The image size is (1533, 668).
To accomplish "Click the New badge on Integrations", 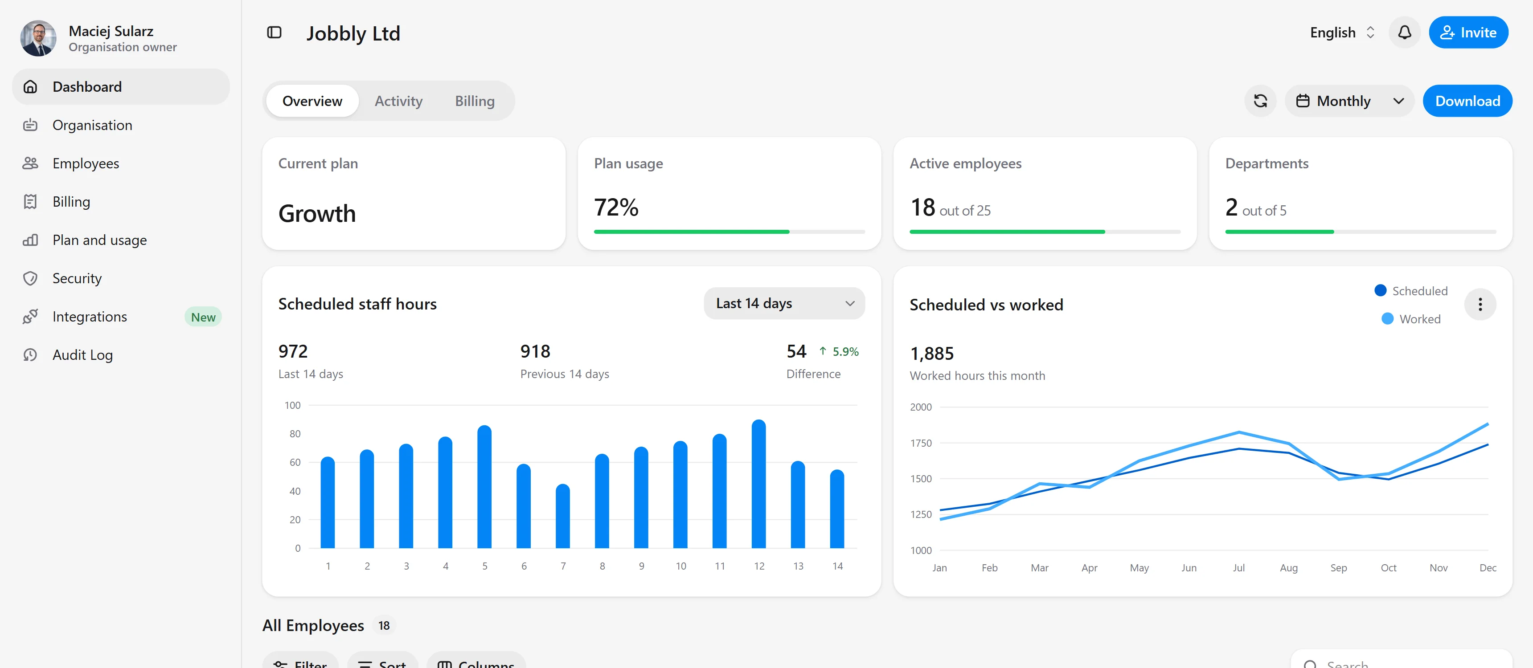I will tap(203, 317).
